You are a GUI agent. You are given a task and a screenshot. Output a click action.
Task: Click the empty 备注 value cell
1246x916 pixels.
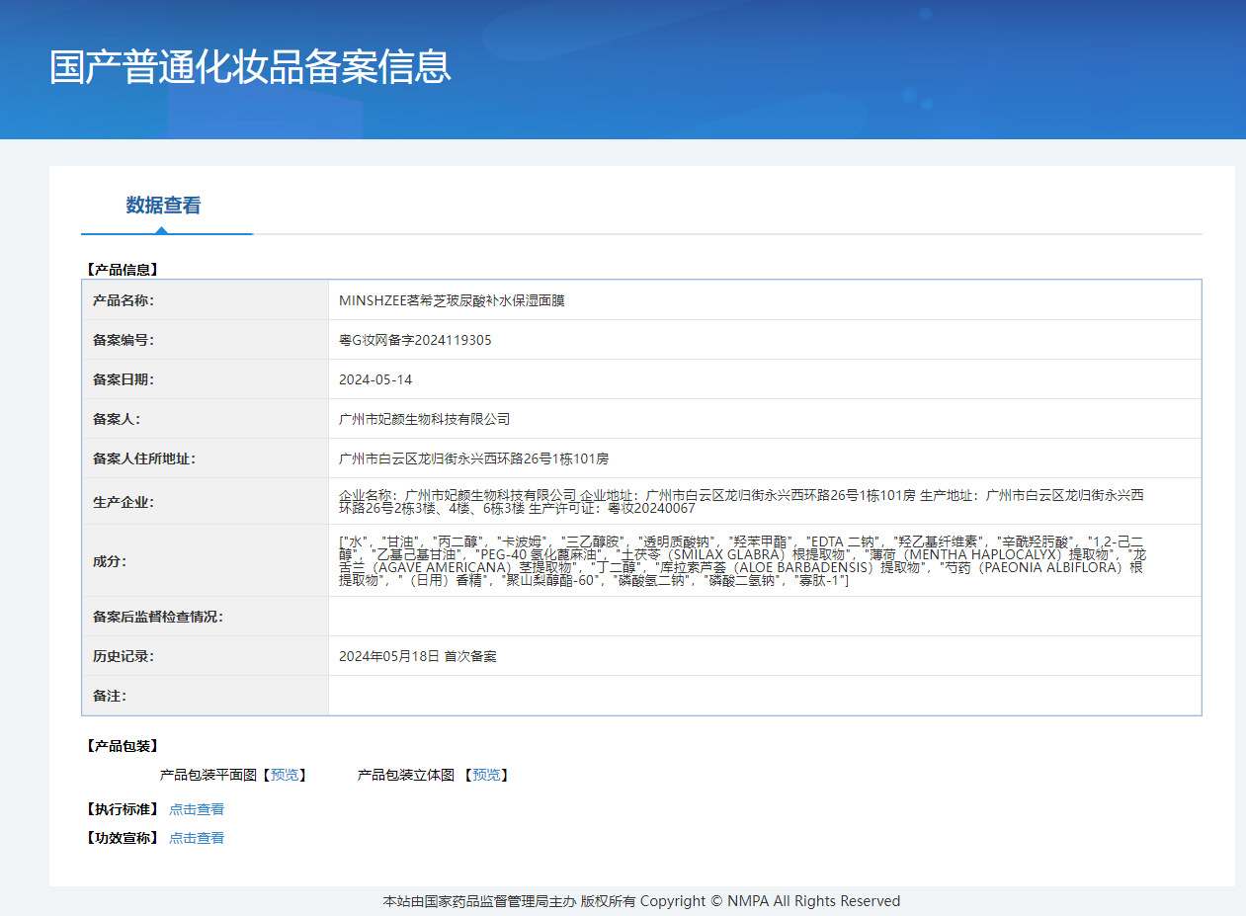764,696
